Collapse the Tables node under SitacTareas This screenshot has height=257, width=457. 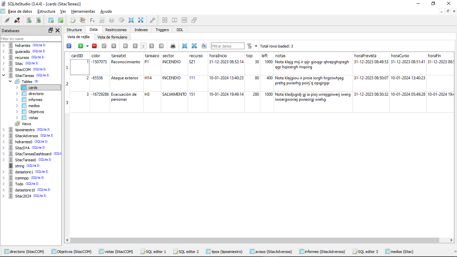(10, 82)
